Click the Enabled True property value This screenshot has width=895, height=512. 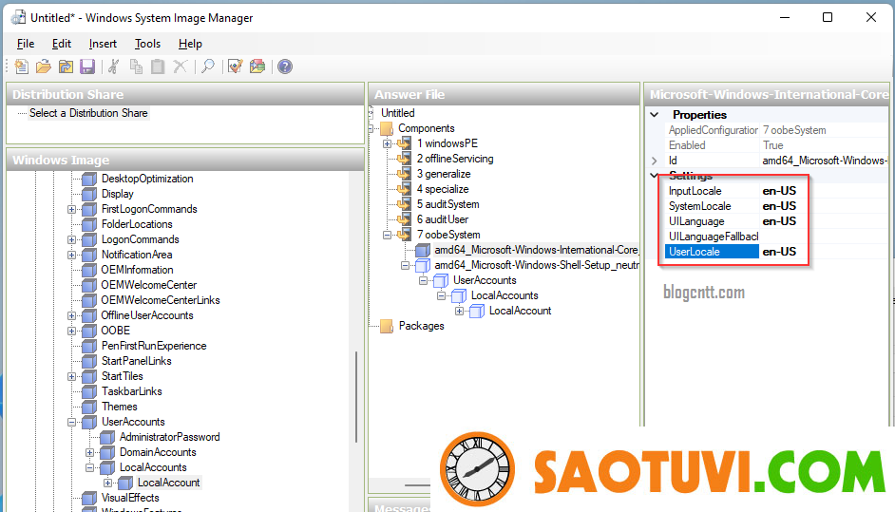[772, 145]
